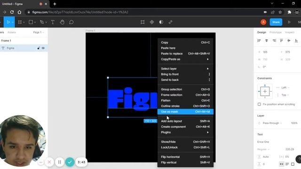Viewport: 301px width, 169px height.
Task: Click the resize to fit icon in toolbar
Action: 143,22
